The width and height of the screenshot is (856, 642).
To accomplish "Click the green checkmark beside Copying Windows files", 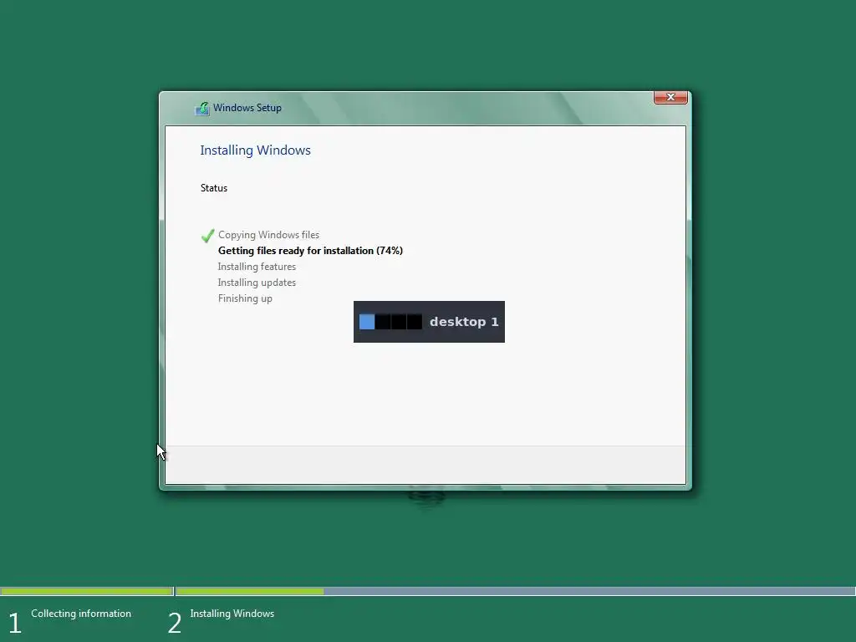I will 207,235.
